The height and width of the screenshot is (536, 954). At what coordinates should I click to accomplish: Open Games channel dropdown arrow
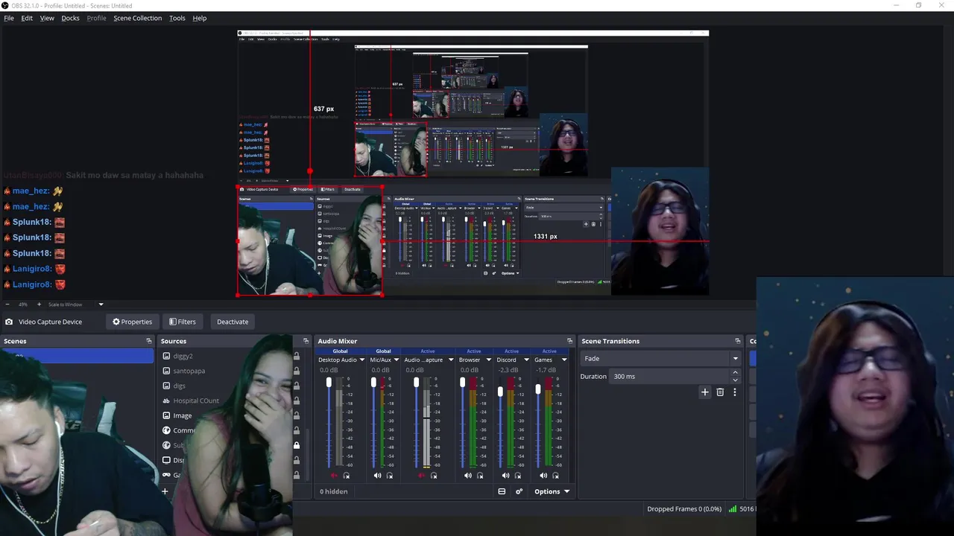coord(563,360)
